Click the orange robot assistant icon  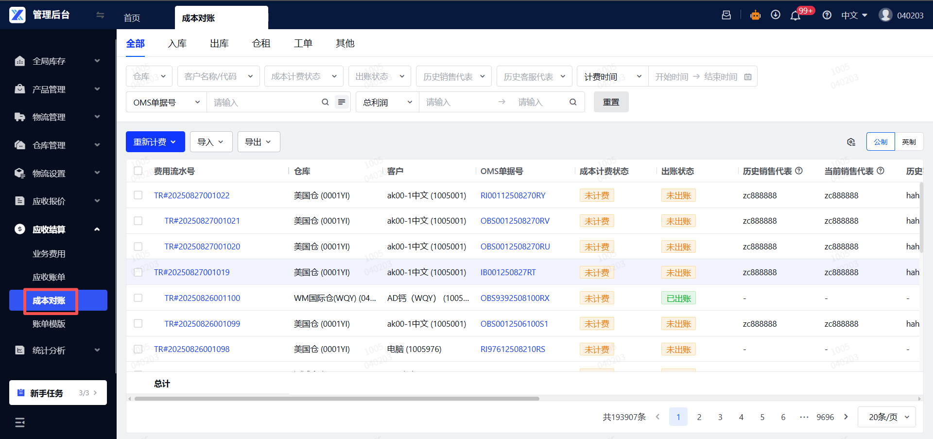(x=755, y=15)
